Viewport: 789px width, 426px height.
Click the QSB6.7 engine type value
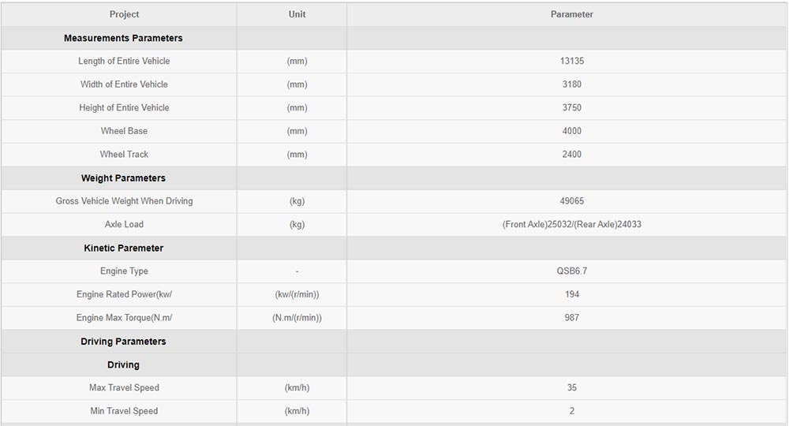point(571,271)
